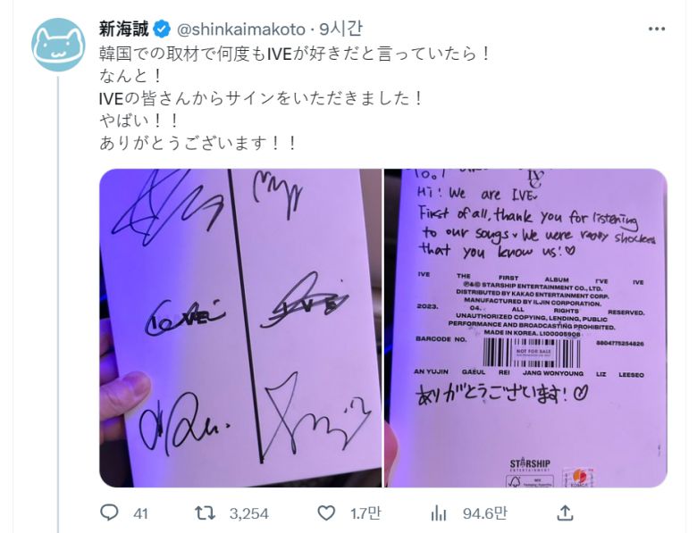Click the 94.6만 views count

(x=485, y=513)
